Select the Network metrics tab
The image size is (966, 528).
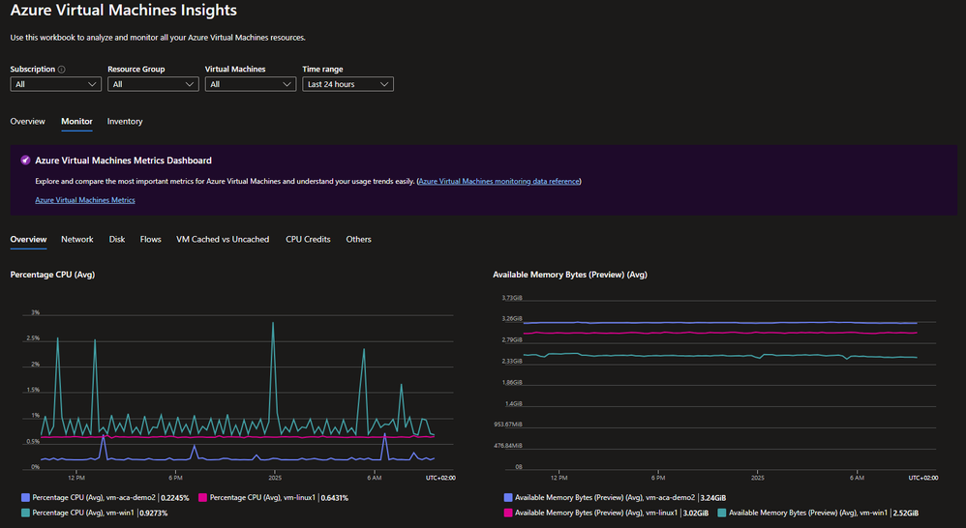coord(77,240)
